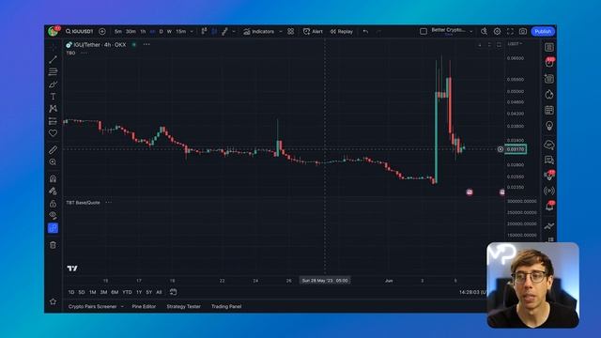Take a chart snapshot with camera icon
This screenshot has height=338, width=601.
pyautogui.click(x=523, y=31)
